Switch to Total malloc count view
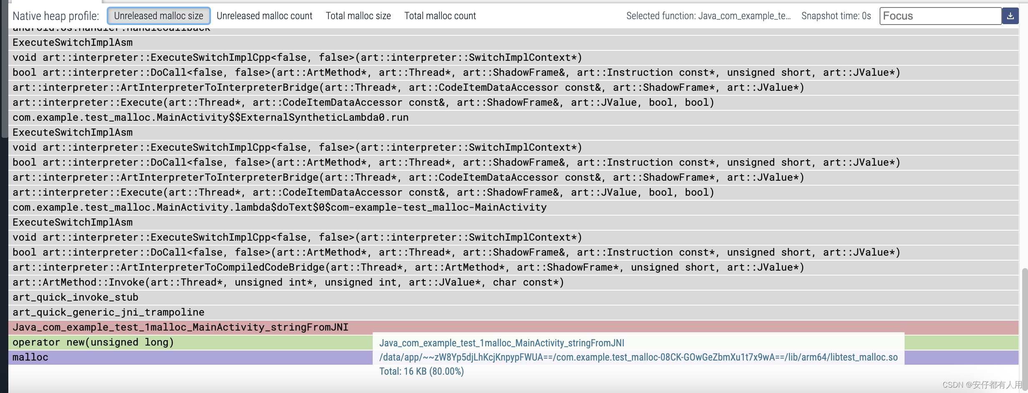Image resolution: width=1028 pixels, height=393 pixels. 440,16
